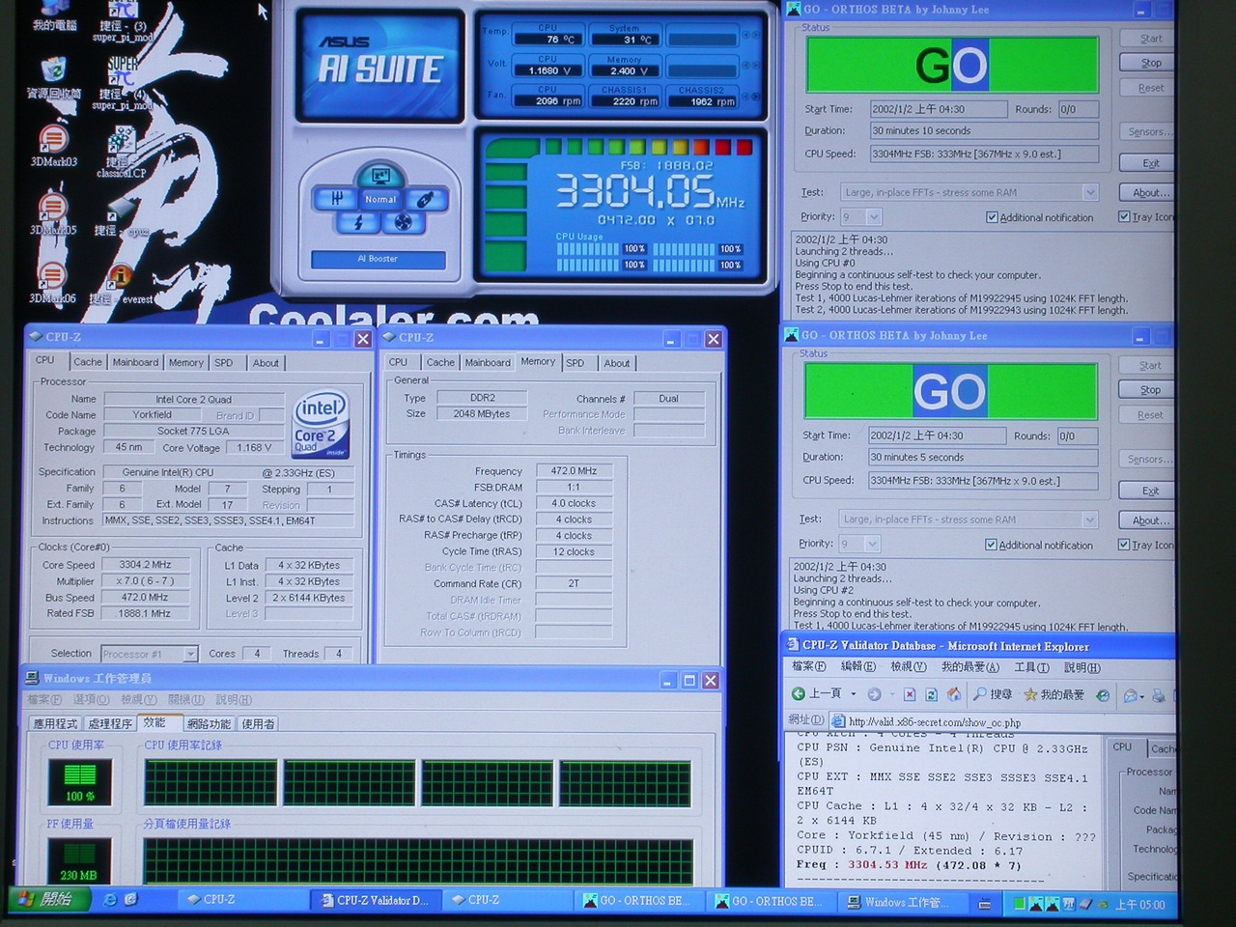
Task: Click Internet Explorer Back arrow icon
Action: pyautogui.click(x=799, y=694)
